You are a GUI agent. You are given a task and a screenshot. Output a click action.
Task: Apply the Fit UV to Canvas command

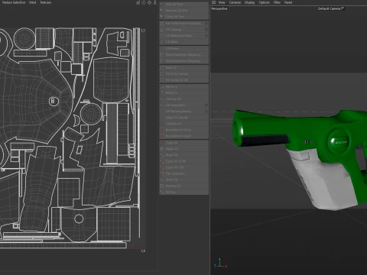click(183, 74)
